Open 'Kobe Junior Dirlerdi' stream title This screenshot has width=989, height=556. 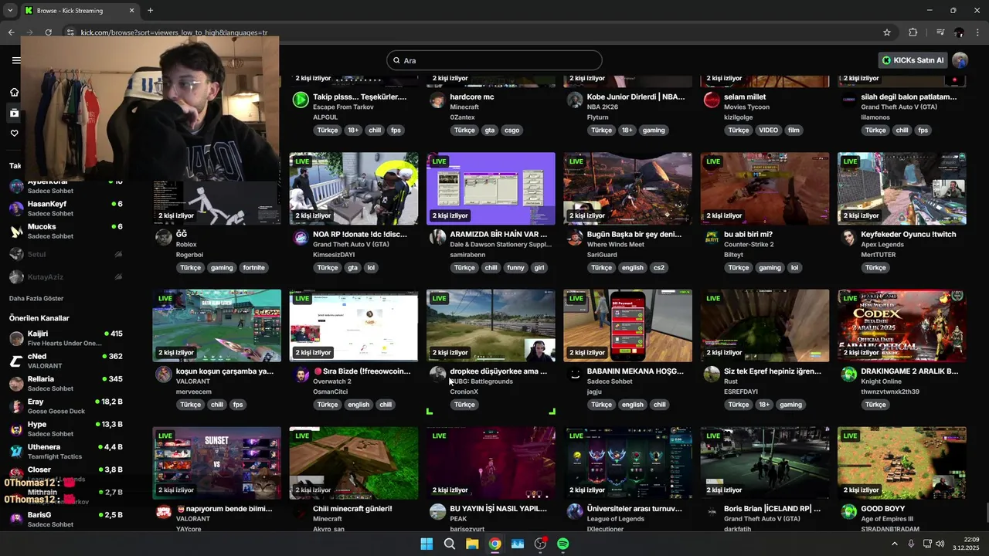635,97
